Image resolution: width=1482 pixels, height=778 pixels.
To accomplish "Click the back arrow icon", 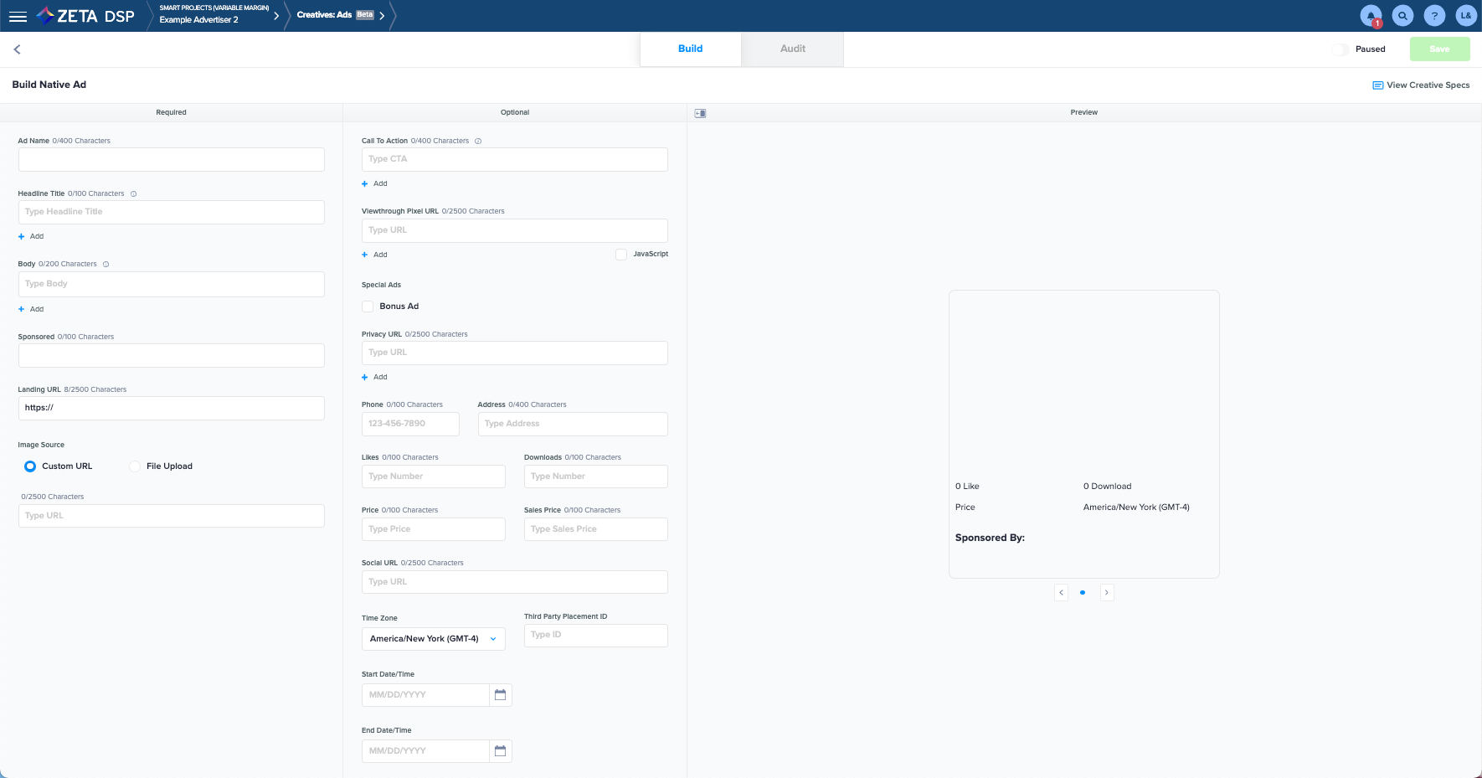I will pyautogui.click(x=17, y=49).
